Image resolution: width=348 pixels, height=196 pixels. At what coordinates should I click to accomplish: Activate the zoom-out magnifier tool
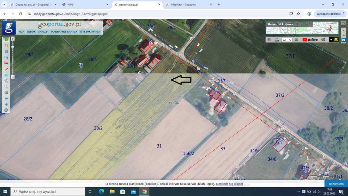click(6, 87)
